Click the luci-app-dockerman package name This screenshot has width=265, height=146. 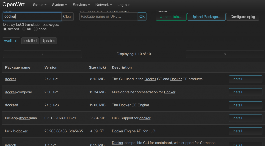21,118
